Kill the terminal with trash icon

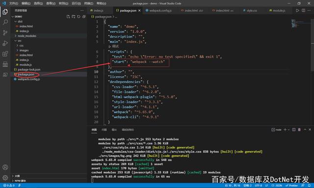coord(299,130)
